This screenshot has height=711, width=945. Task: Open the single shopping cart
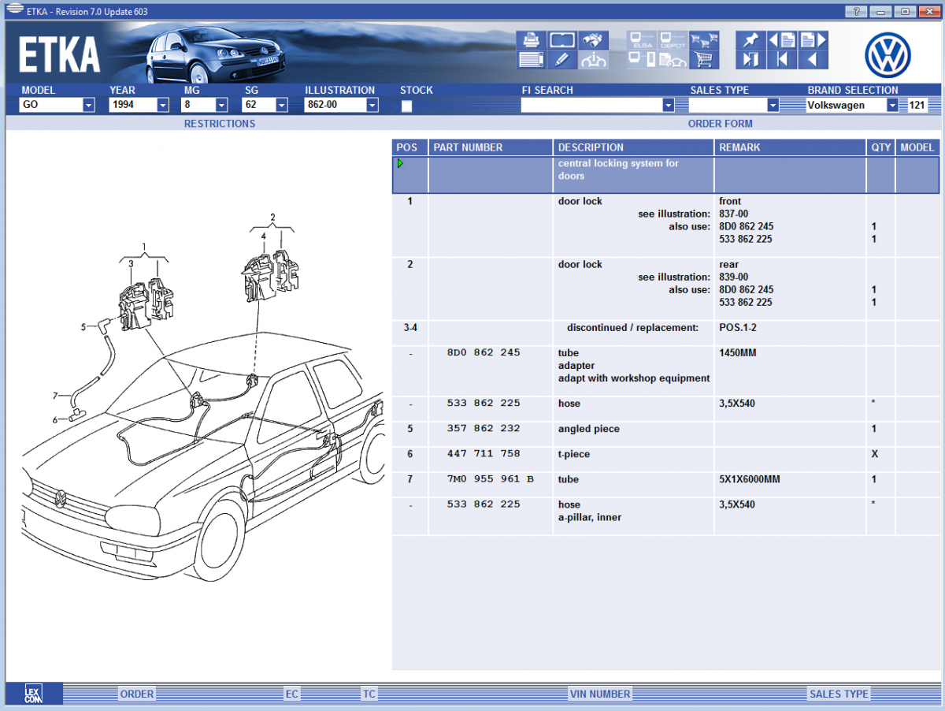coord(703,59)
